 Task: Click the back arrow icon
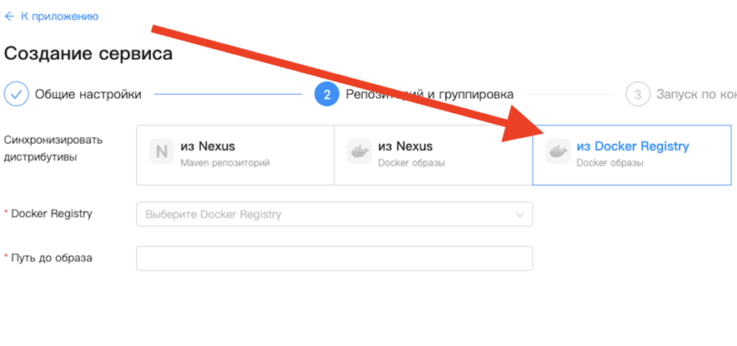tap(10, 17)
